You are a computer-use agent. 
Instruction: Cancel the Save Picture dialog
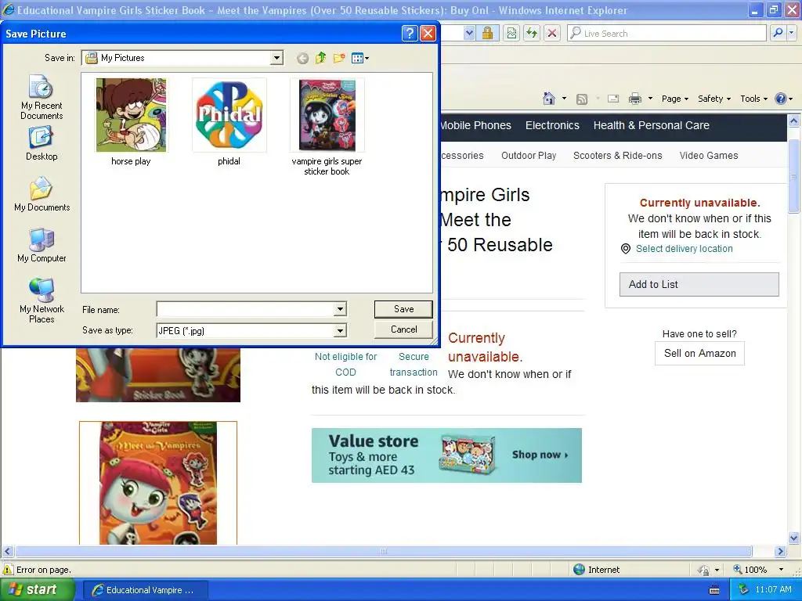(x=403, y=329)
